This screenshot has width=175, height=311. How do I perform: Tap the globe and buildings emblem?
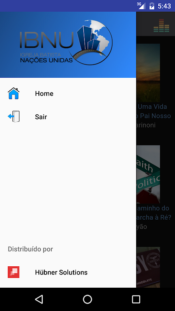93,42
